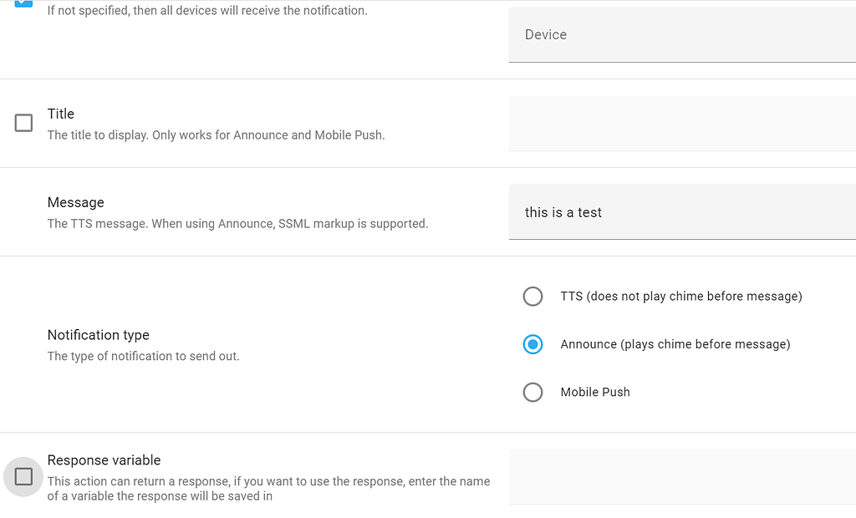Click the 'SSML markup is supported' description
Image resolution: width=856 pixels, height=518 pixels.
[354, 224]
